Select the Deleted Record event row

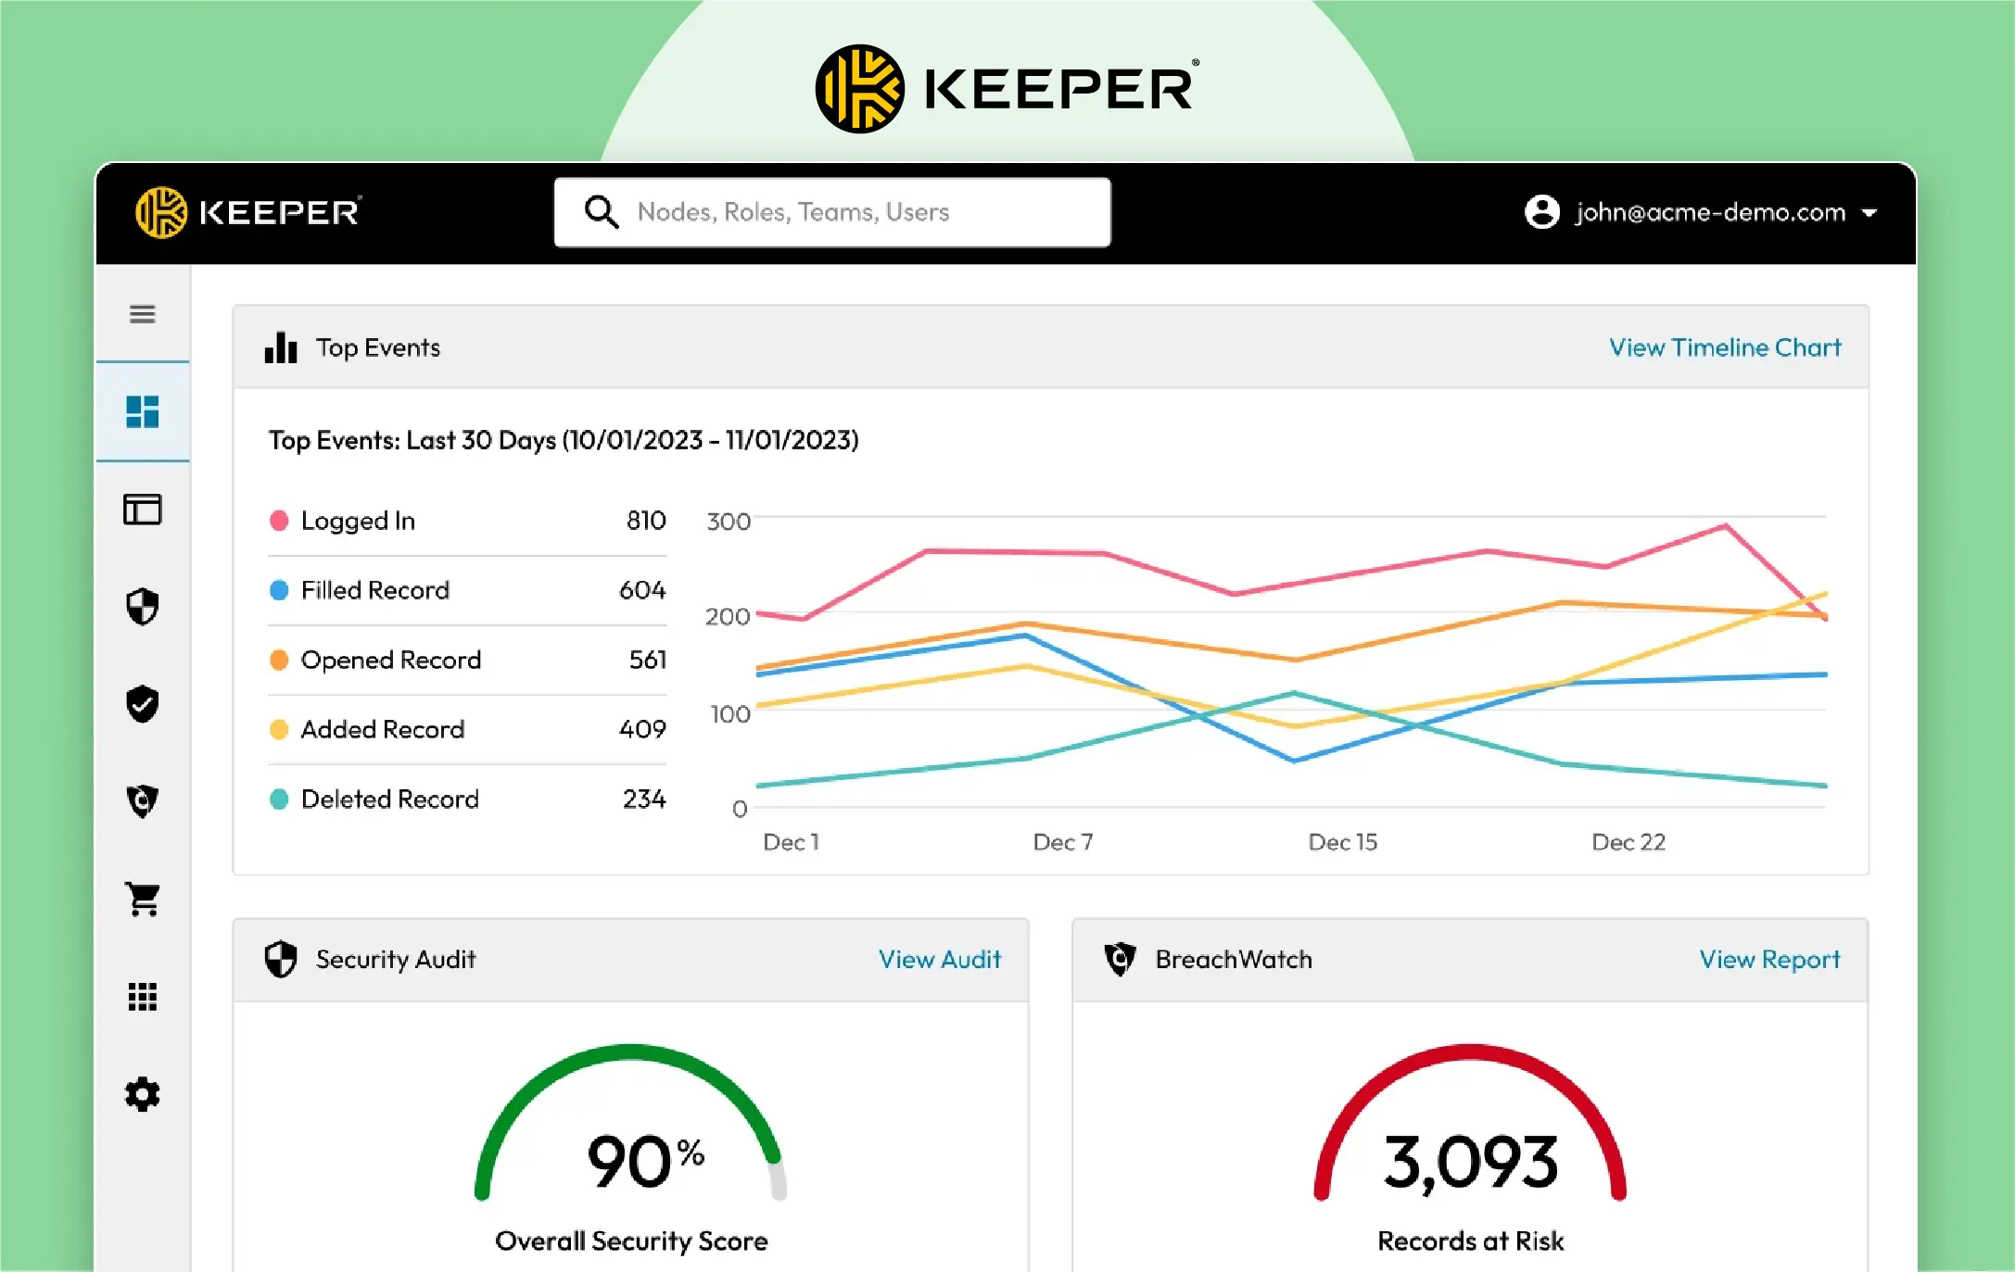tap(467, 799)
